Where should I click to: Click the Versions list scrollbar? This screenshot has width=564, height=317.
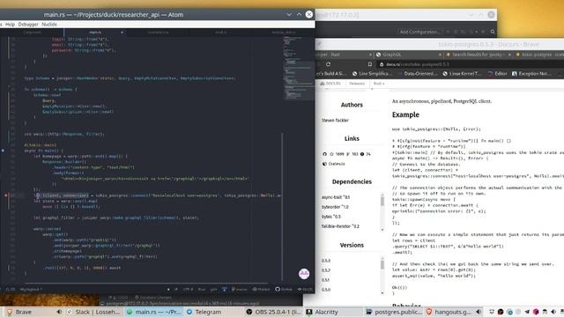coord(382,276)
